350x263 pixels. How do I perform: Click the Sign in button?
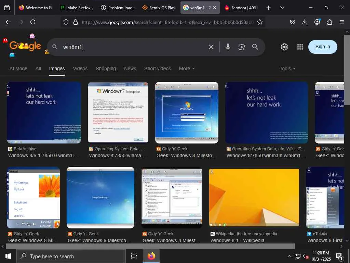pos(323,47)
